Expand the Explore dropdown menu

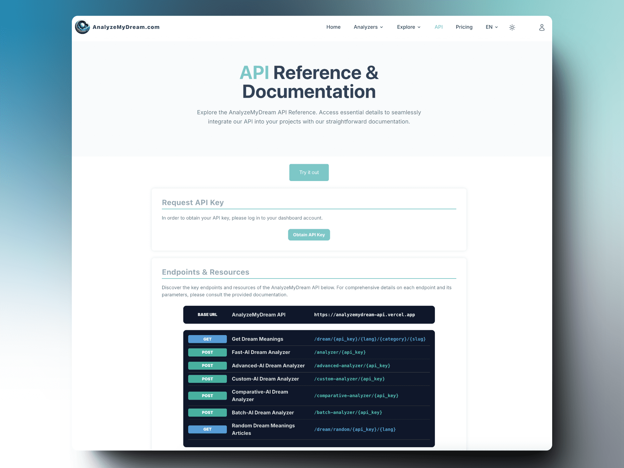click(x=409, y=27)
